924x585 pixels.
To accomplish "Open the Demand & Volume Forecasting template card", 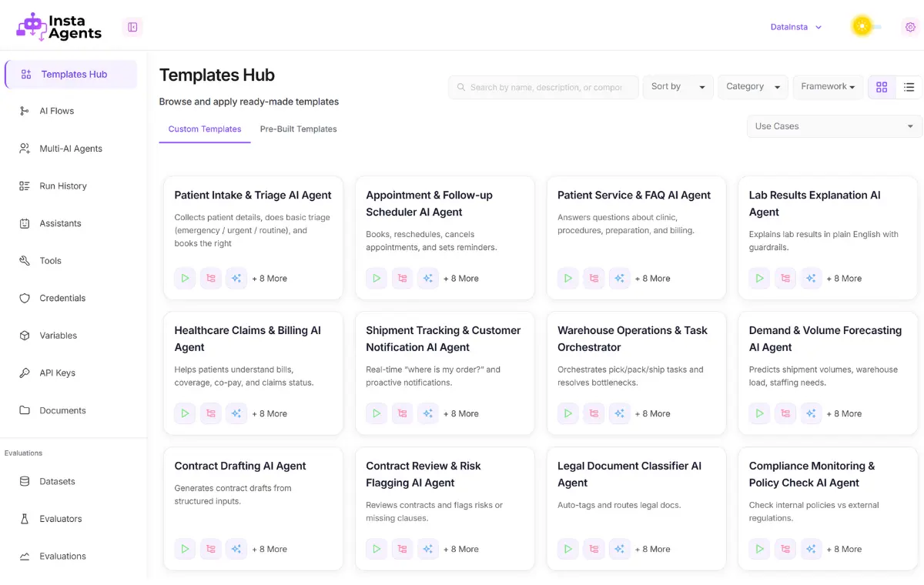I will pyautogui.click(x=825, y=339).
